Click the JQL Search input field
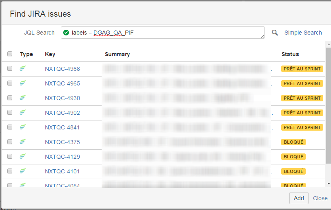Image resolution: width=331 pixels, height=210 pixels. 163,33
